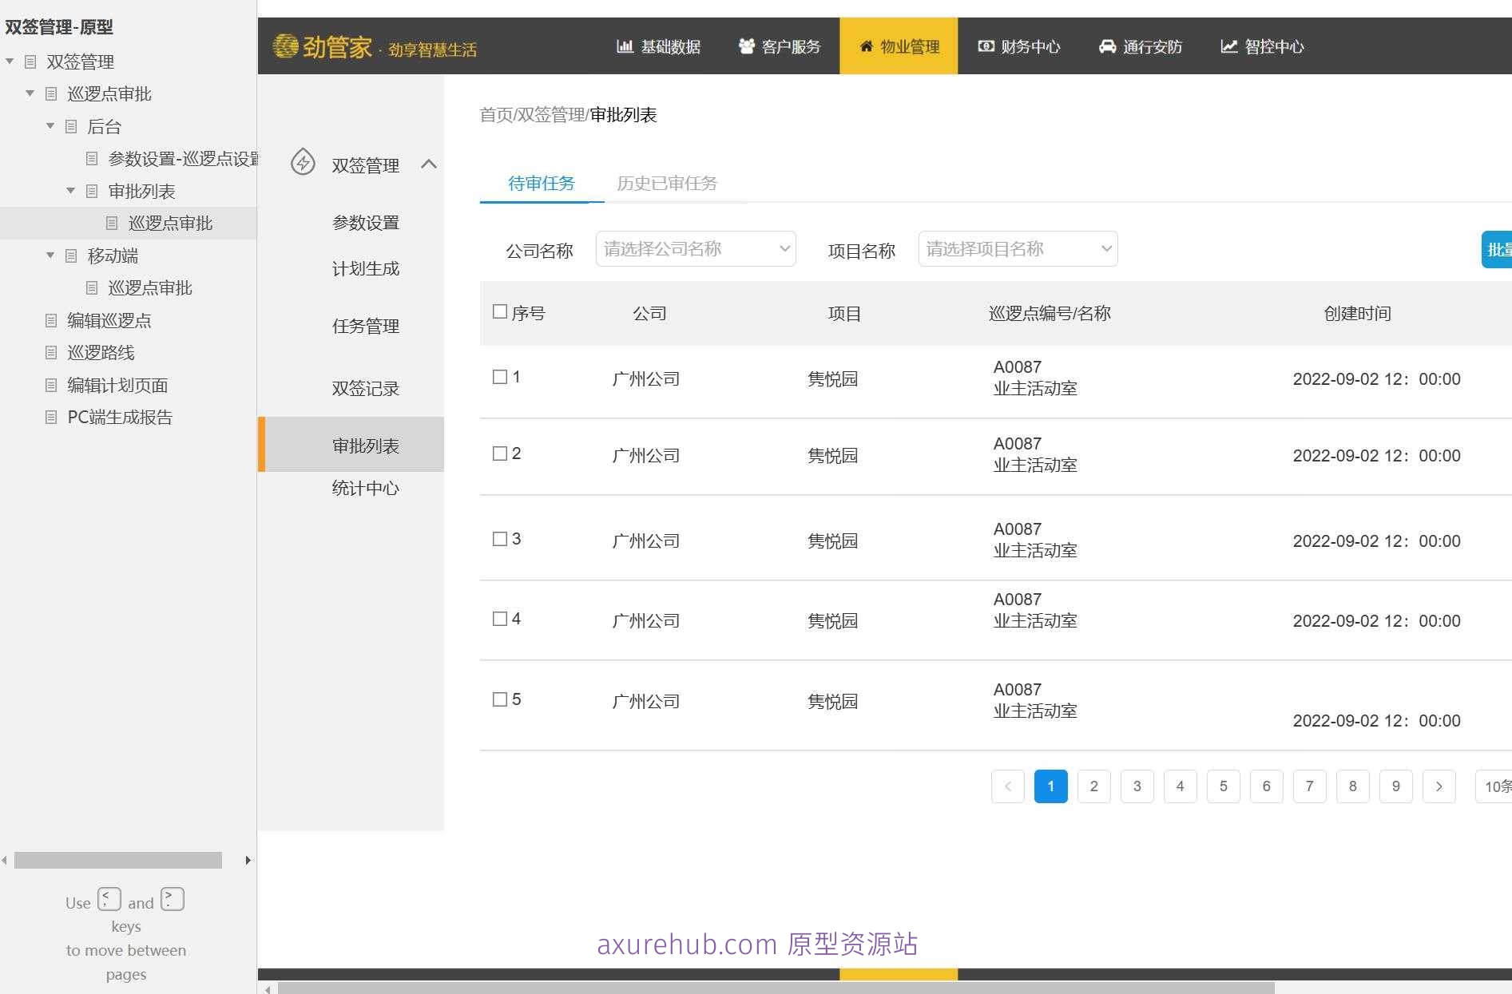Image resolution: width=1512 pixels, height=994 pixels.
Task: Check the checkbox for row 1
Action: point(499,376)
